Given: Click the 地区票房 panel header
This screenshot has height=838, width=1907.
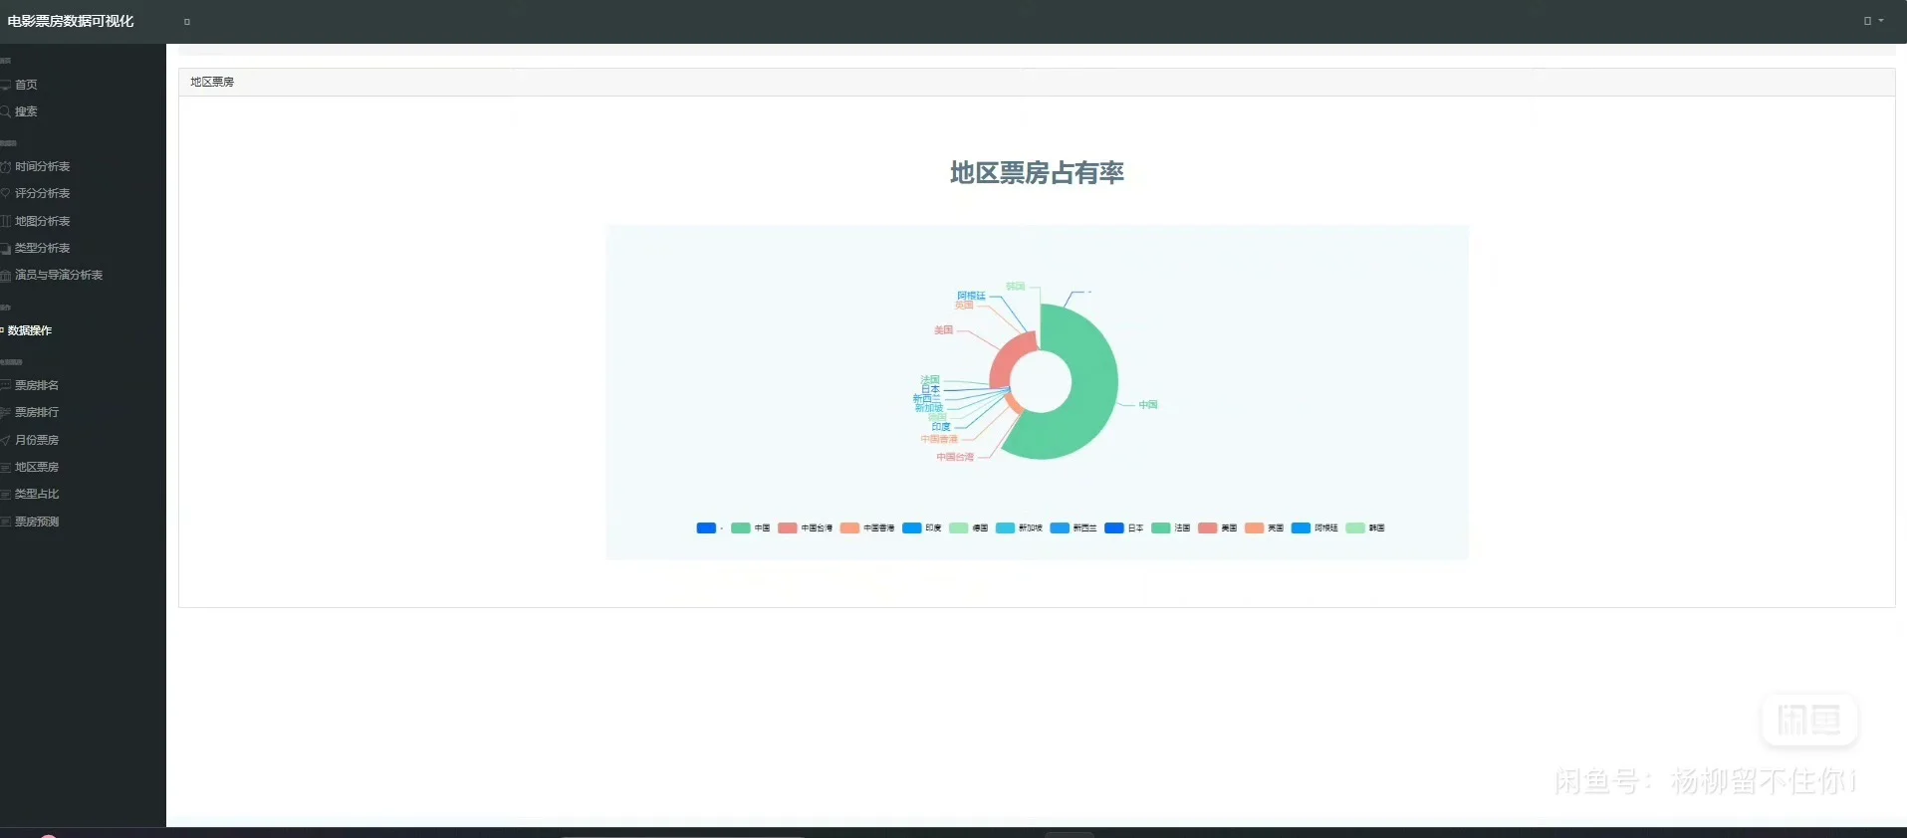Looking at the screenshot, I should click(x=1037, y=82).
